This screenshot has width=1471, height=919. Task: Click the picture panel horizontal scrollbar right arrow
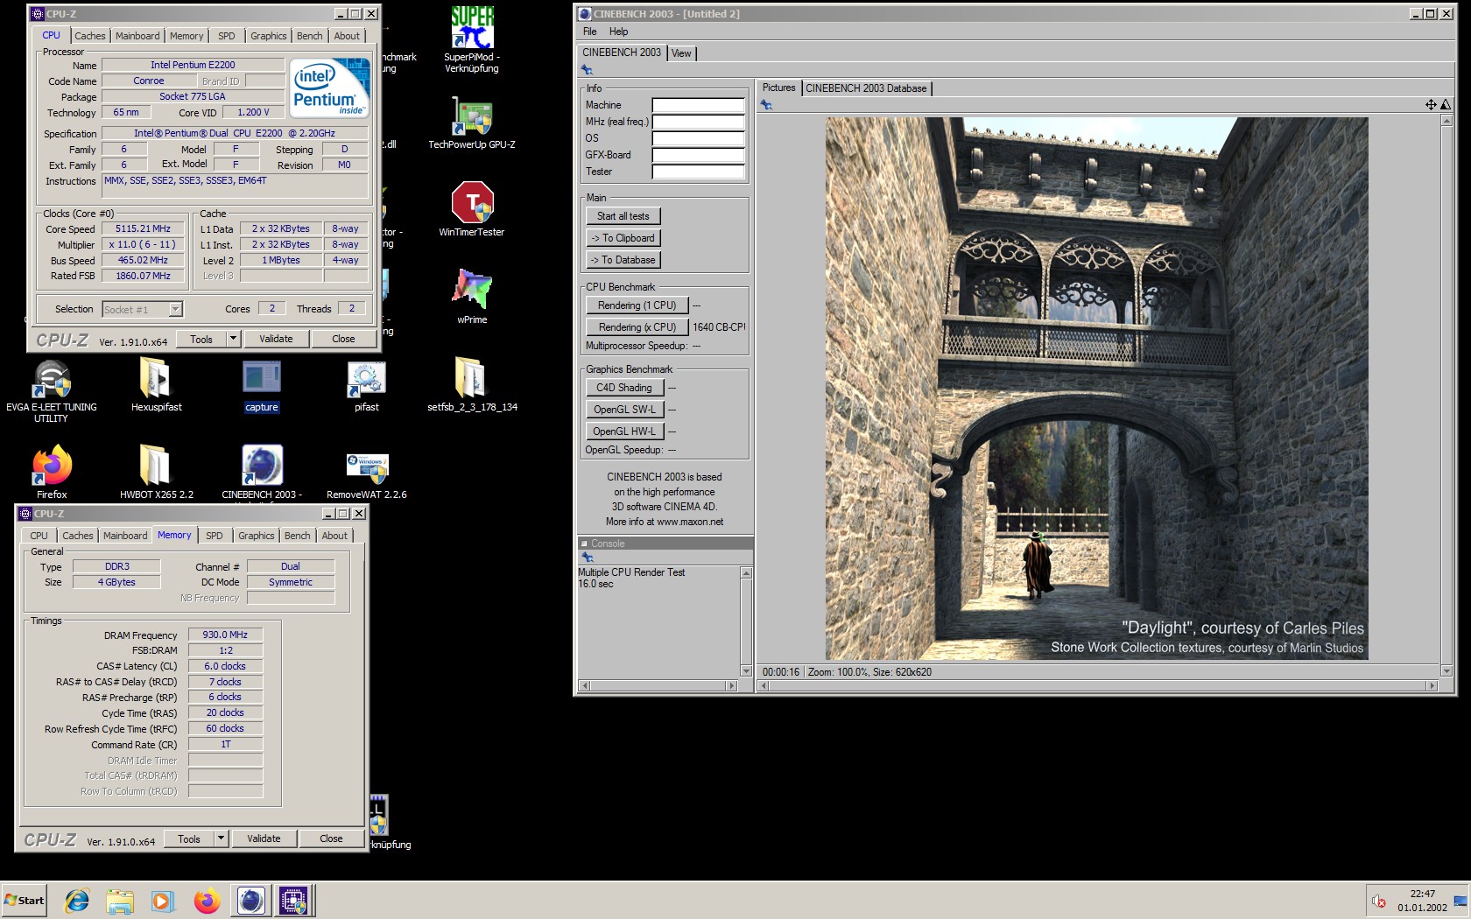pyautogui.click(x=1432, y=686)
